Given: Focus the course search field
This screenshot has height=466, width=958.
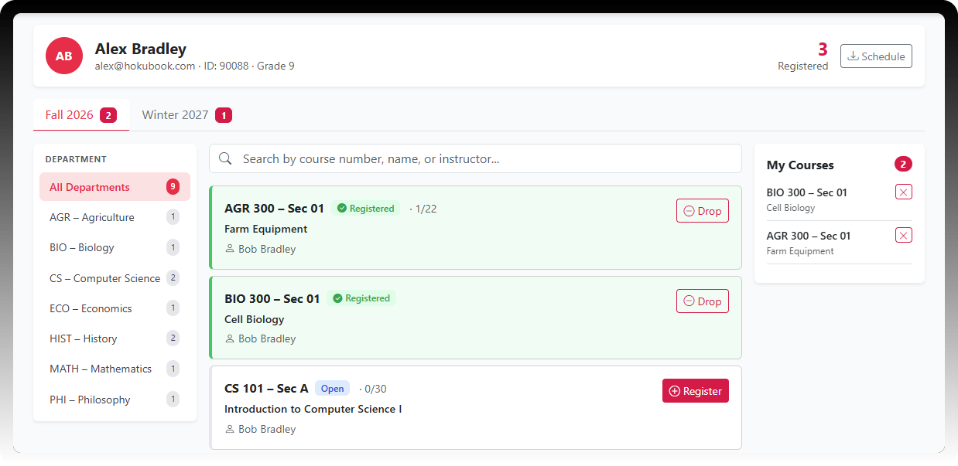Looking at the screenshot, I should (x=475, y=158).
